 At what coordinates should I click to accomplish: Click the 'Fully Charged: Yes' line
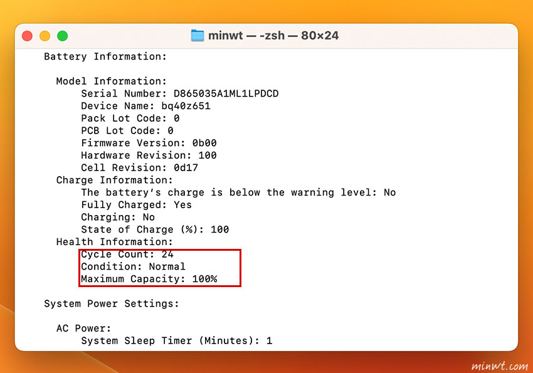point(136,205)
